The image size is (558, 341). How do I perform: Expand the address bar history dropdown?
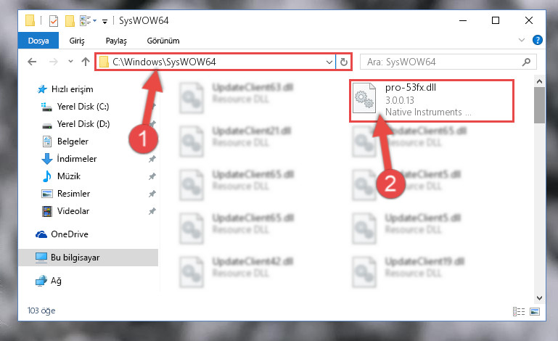tap(329, 62)
